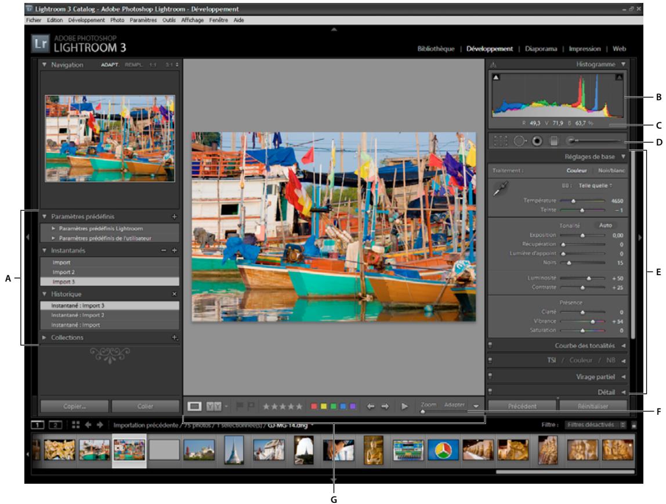Screen dimensions: 666x504
Task: Switch to Diaporama module
Action: (x=541, y=49)
